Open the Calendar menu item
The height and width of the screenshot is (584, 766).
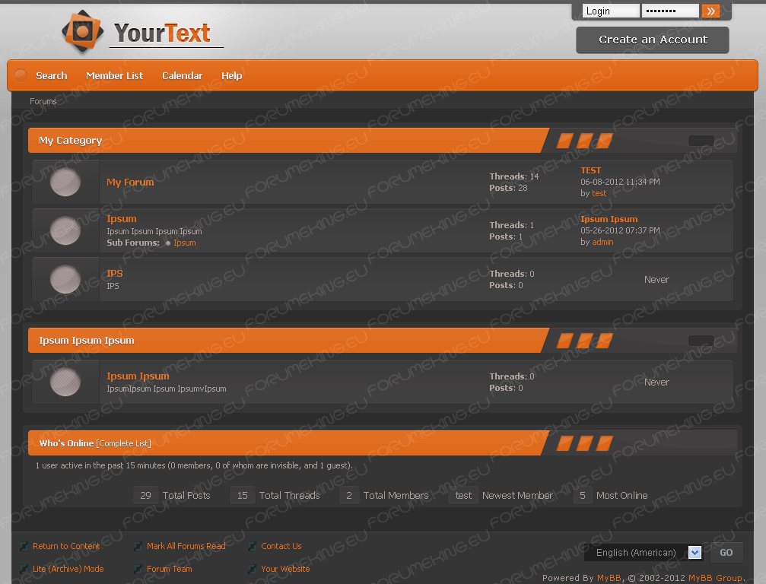(x=182, y=75)
